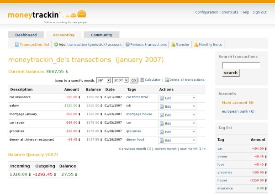
Task: Expand actions dropdown for car insurance
Action: point(194,98)
